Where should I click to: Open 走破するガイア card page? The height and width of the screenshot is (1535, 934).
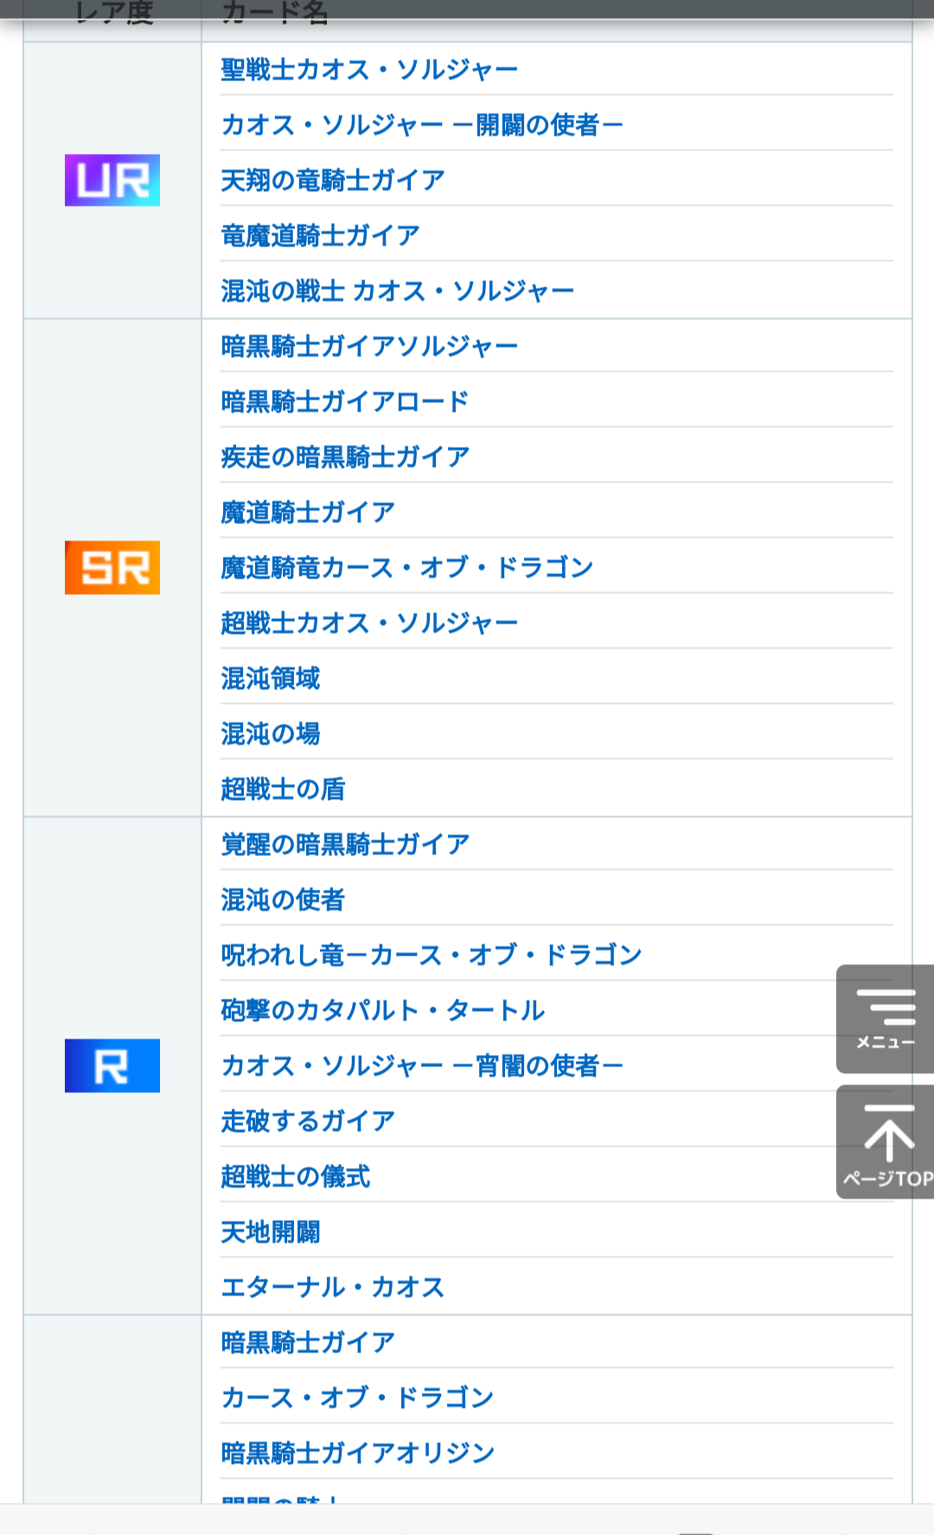(x=308, y=1121)
